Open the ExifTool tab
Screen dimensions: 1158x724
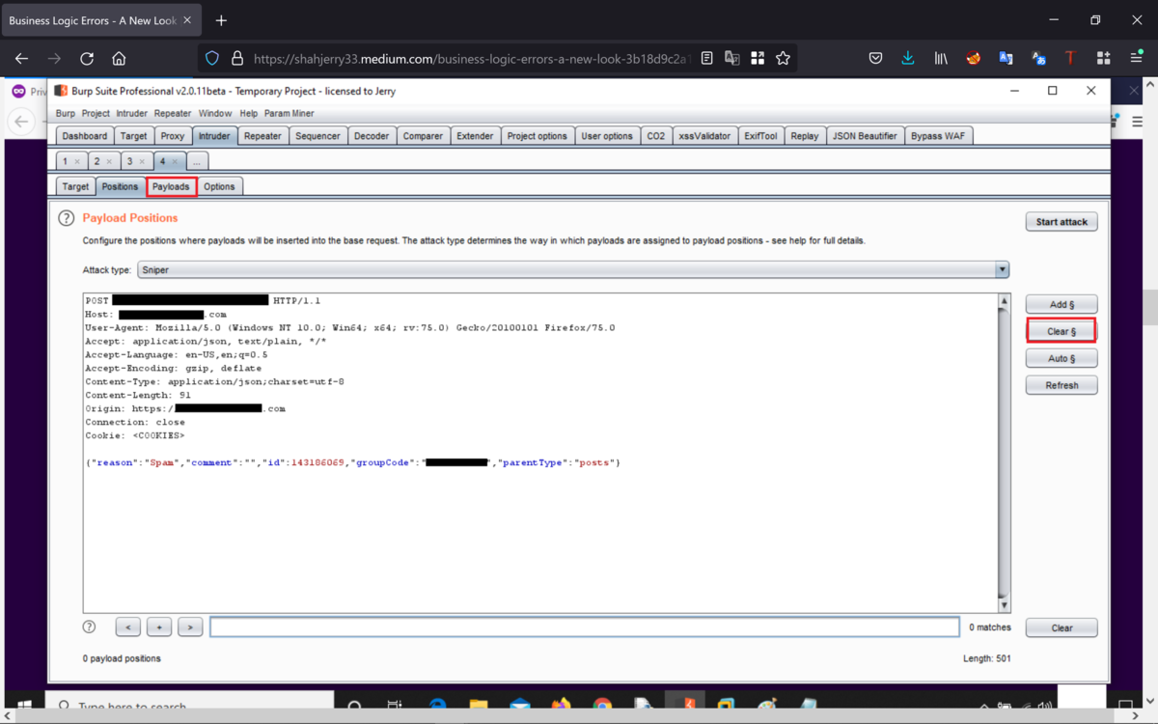pos(760,136)
